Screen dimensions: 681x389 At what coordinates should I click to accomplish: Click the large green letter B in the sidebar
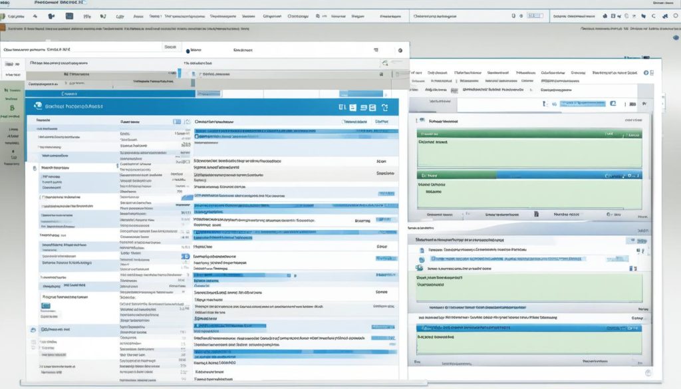point(12,108)
